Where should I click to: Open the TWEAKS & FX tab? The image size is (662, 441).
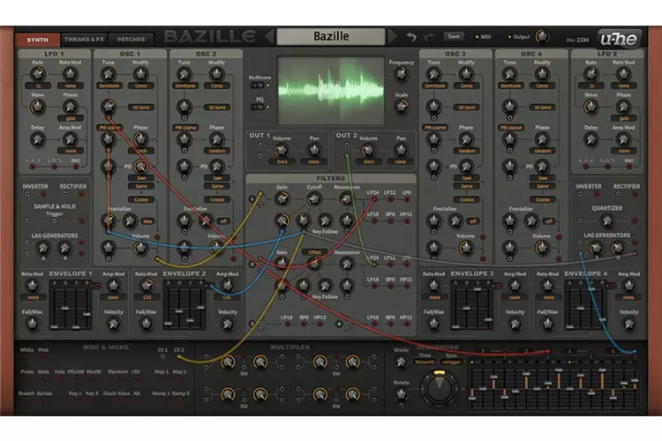click(84, 39)
